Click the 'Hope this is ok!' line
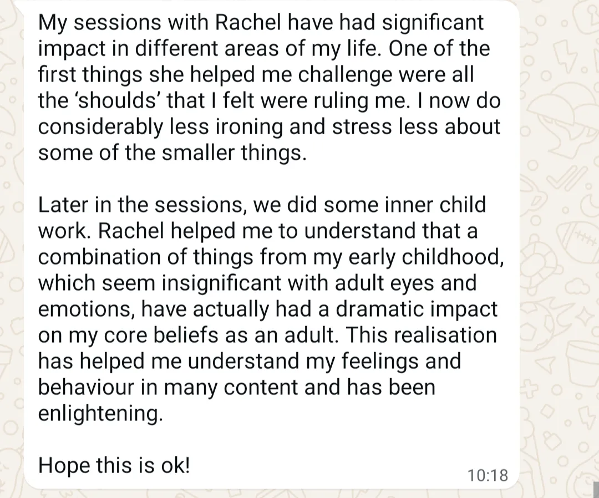The height and width of the screenshot is (498, 599). (x=114, y=465)
